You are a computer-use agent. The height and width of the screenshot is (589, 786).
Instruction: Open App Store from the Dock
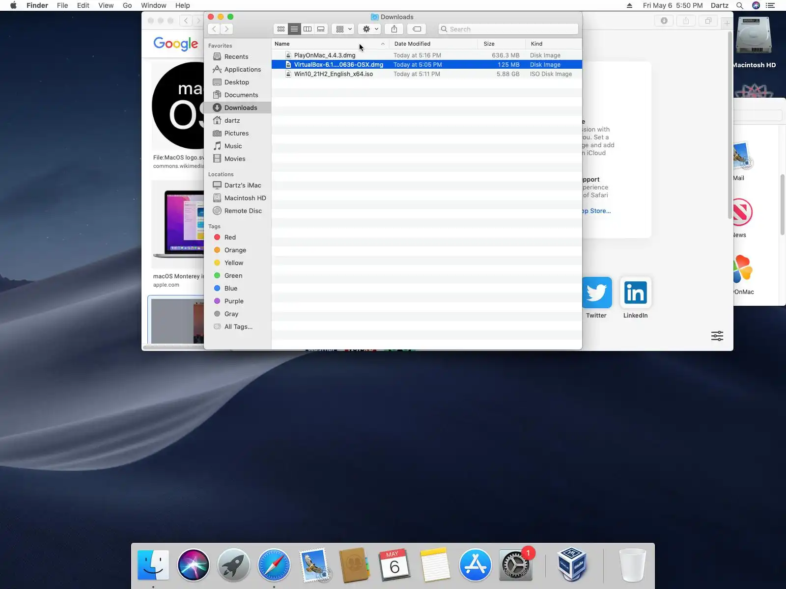[x=475, y=565]
